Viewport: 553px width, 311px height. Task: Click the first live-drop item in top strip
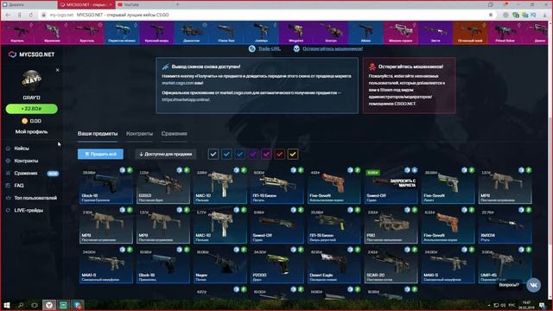pyautogui.click(x=17, y=33)
